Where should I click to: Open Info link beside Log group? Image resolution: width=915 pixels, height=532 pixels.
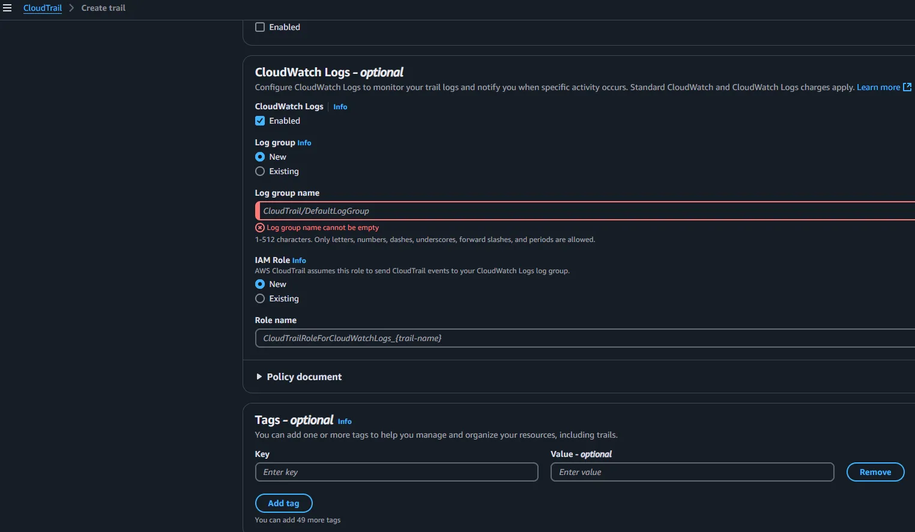(x=304, y=143)
